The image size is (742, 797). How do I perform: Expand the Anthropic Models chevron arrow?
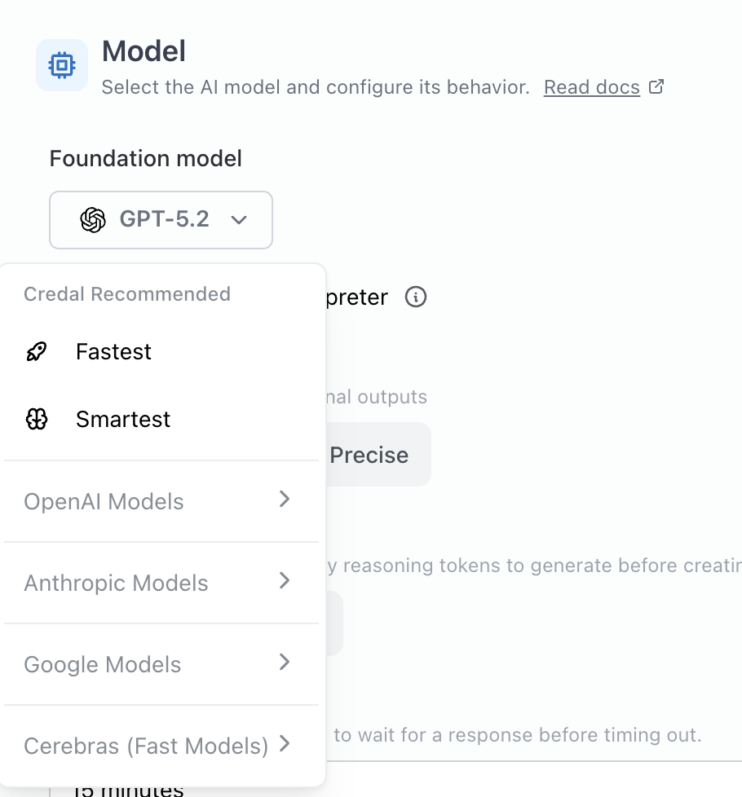click(x=285, y=581)
